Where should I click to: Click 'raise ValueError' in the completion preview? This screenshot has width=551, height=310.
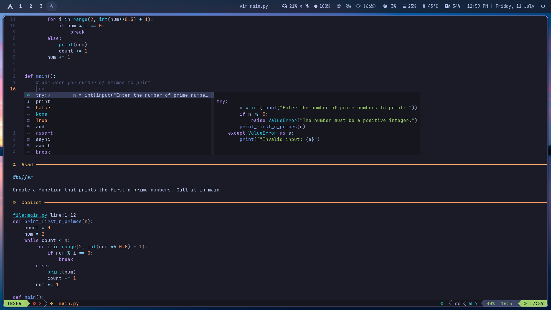[x=274, y=120]
